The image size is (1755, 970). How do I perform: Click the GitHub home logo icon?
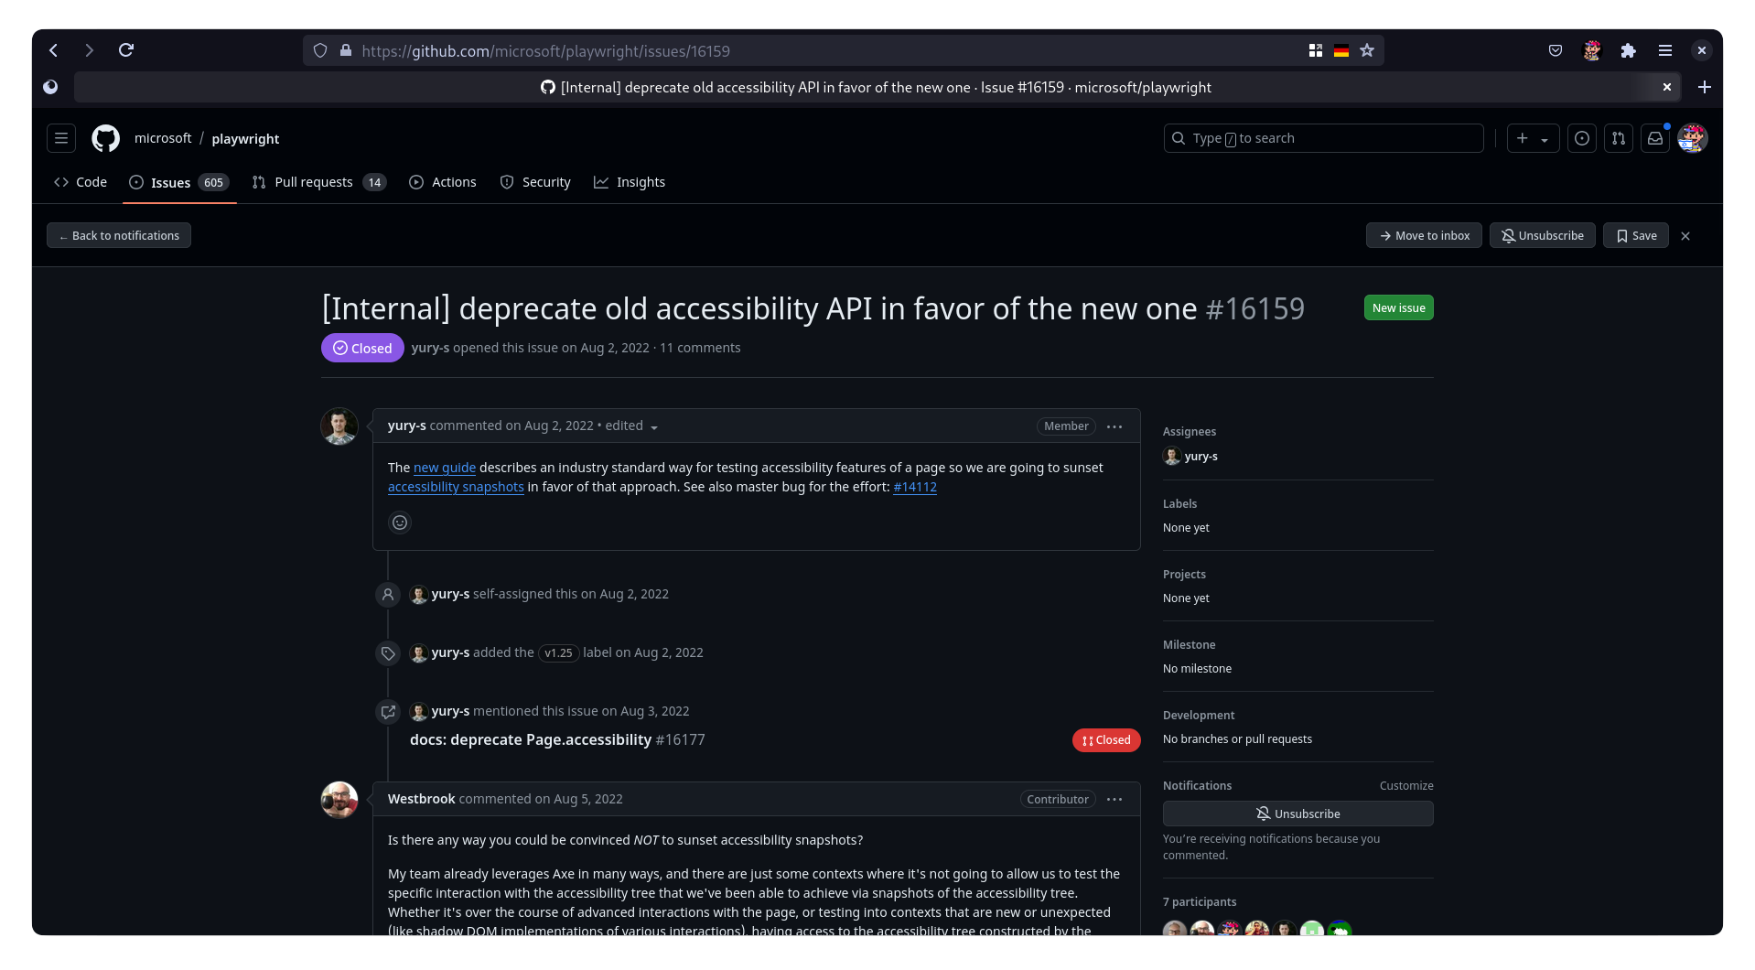tap(104, 138)
